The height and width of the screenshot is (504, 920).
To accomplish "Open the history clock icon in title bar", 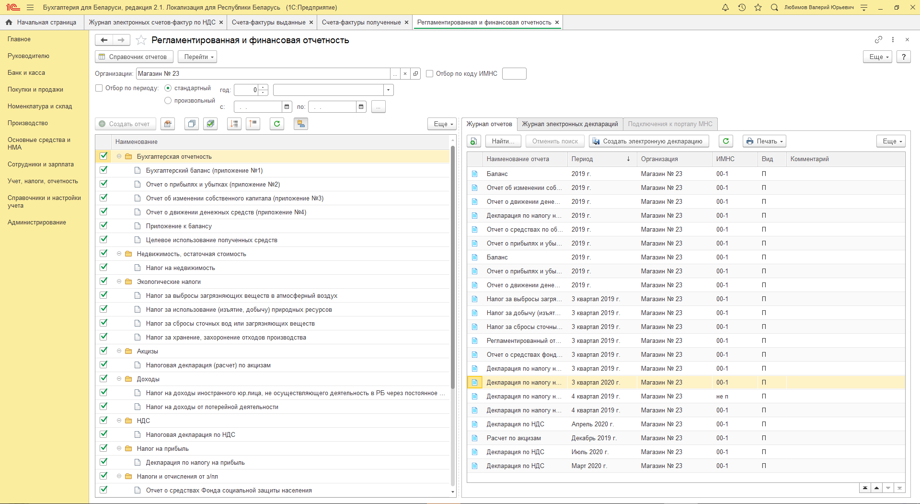I will (x=742, y=8).
